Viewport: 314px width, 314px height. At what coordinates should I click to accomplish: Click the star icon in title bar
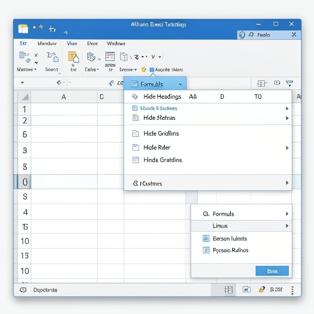coord(41,26)
